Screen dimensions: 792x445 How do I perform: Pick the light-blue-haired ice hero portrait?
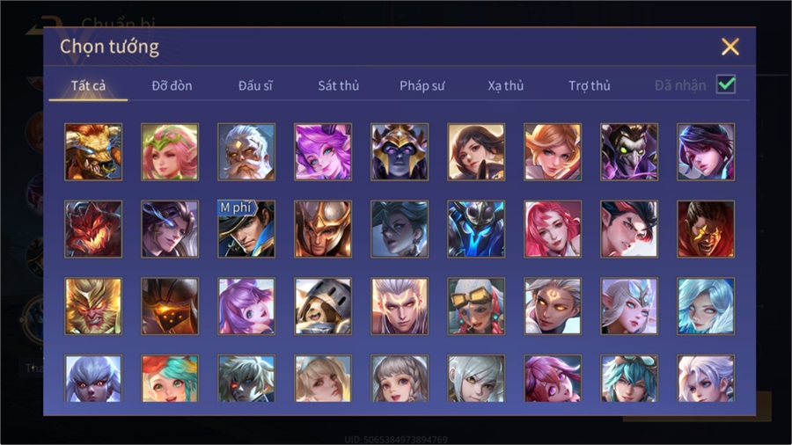point(706,306)
